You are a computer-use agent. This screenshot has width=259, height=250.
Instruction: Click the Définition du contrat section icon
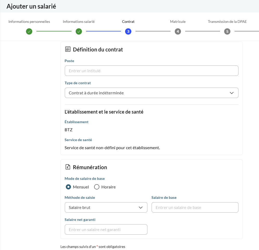pyautogui.click(x=68, y=49)
